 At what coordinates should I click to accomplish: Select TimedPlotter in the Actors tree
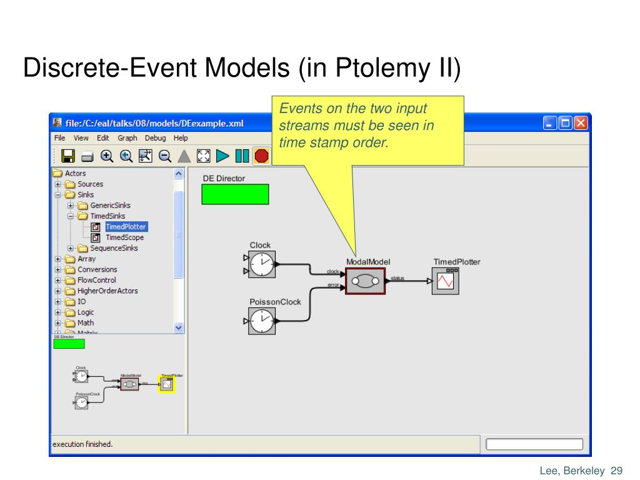(x=126, y=226)
